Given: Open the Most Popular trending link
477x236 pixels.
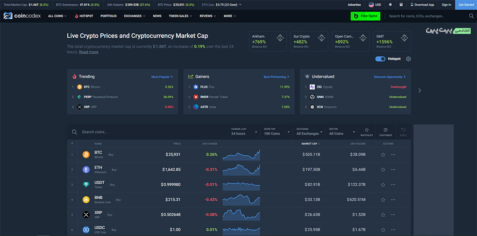Looking at the screenshot, I should pos(162,77).
